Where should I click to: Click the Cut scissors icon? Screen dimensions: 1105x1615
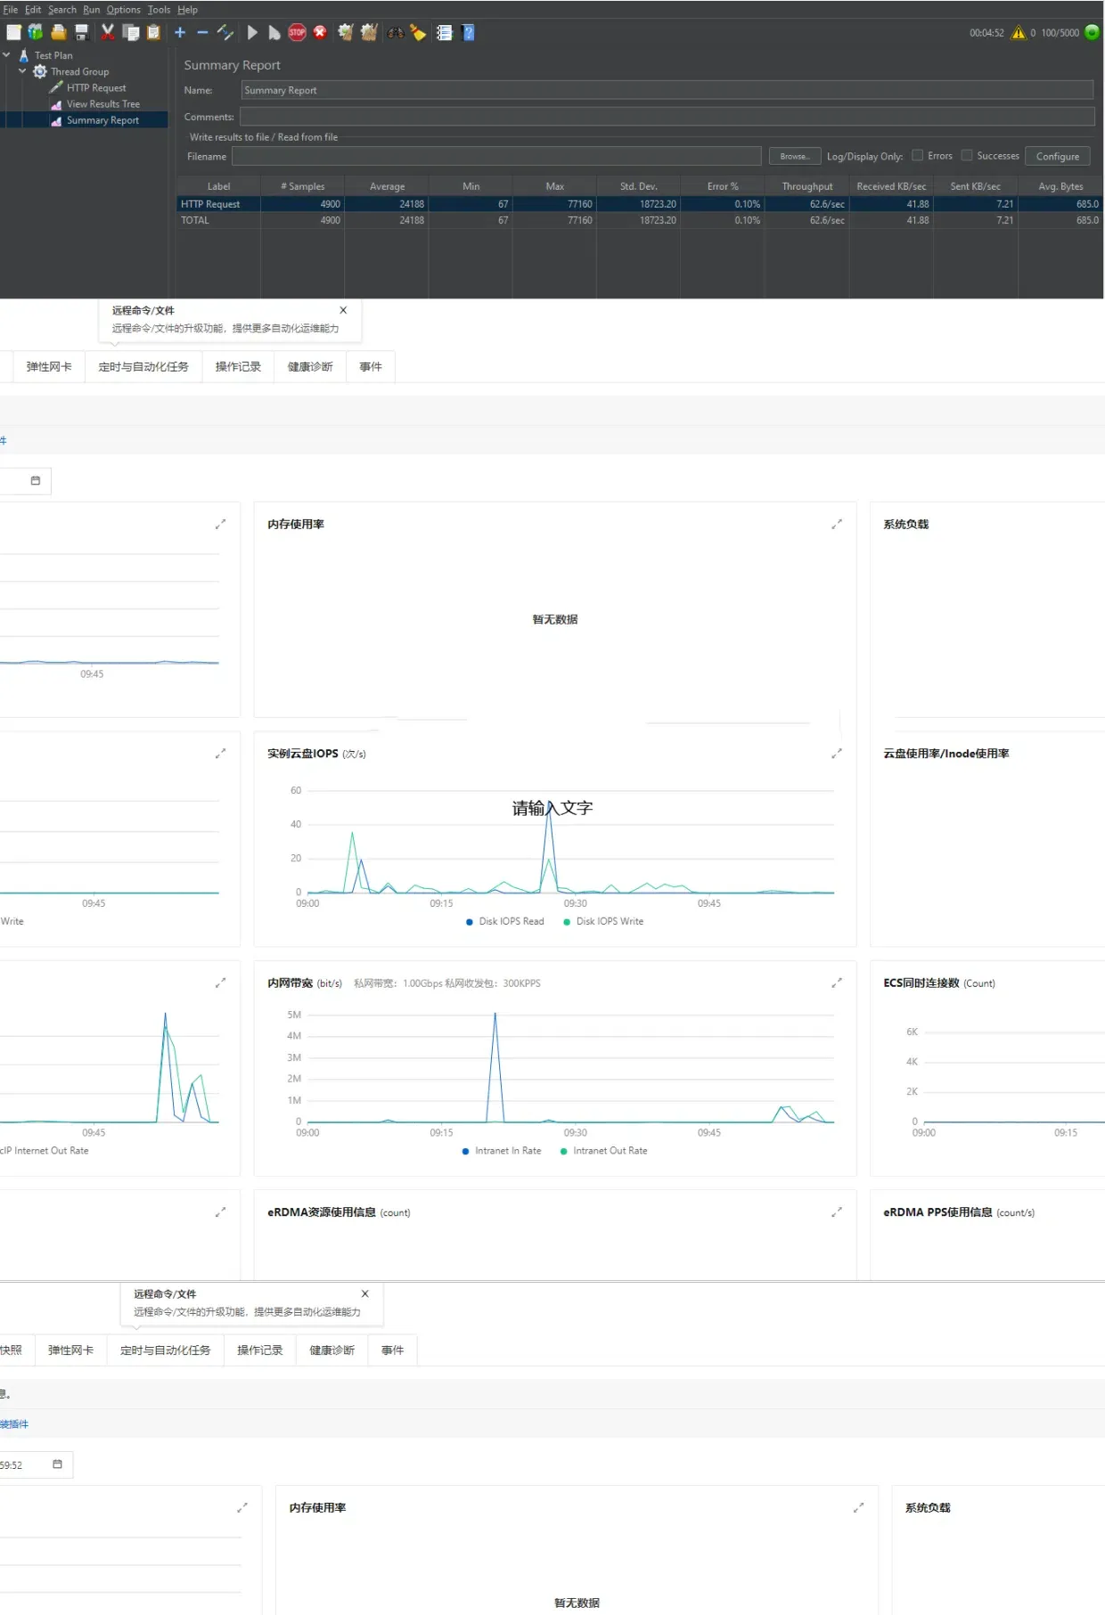click(x=107, y=33)
